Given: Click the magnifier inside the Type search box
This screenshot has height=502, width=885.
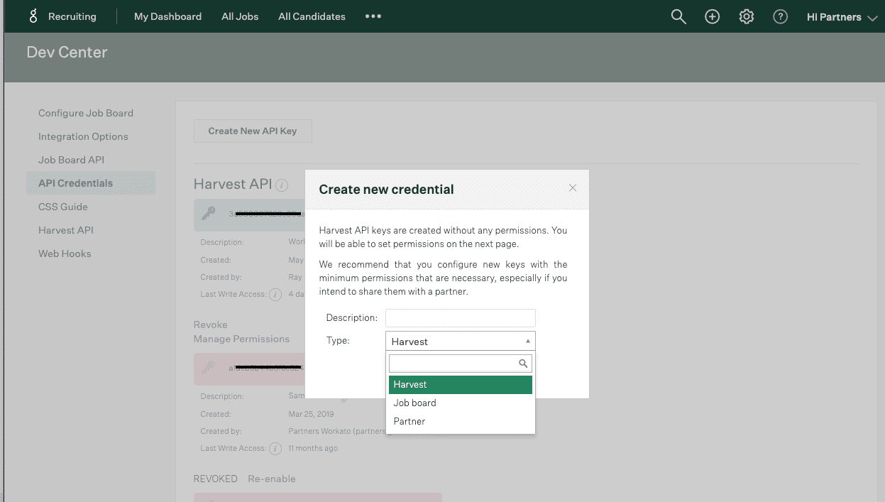Looking at the screenshot, I should click(x=524, y=363).
